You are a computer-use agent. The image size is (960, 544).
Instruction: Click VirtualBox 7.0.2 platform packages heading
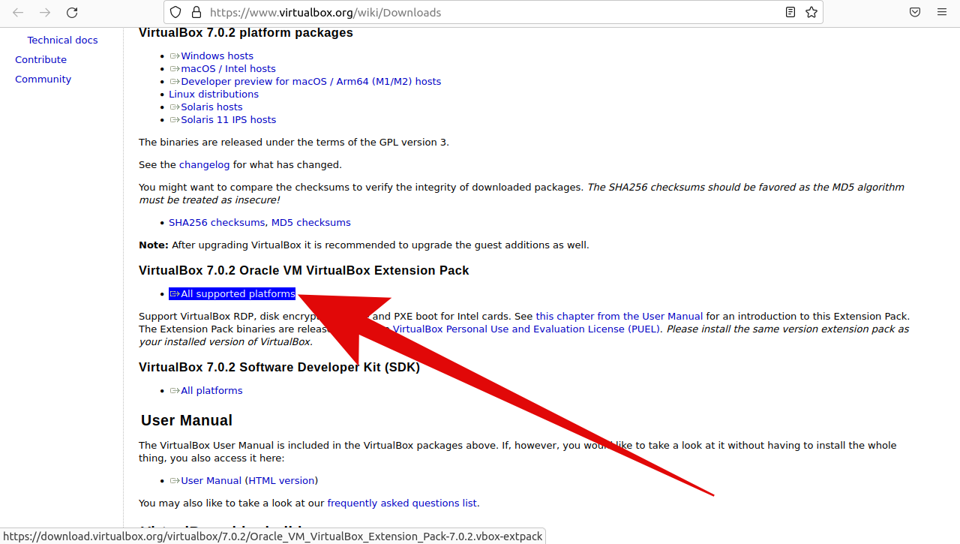[246, 33]
